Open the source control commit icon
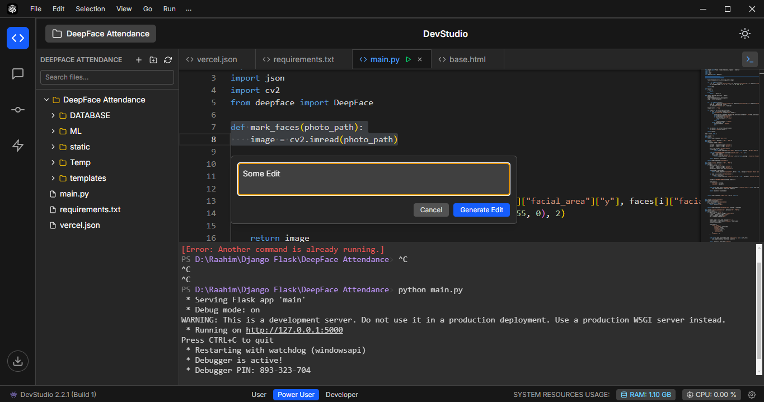764x402 pixels. tap(18, 110)
